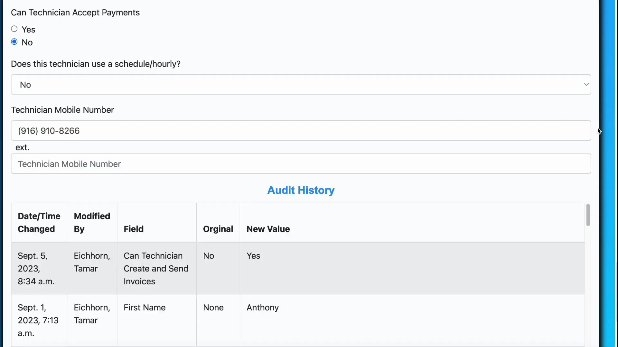Viewport: 618px width, 347px height.
Task: Click the Field column header
Action: pos(134,229)
